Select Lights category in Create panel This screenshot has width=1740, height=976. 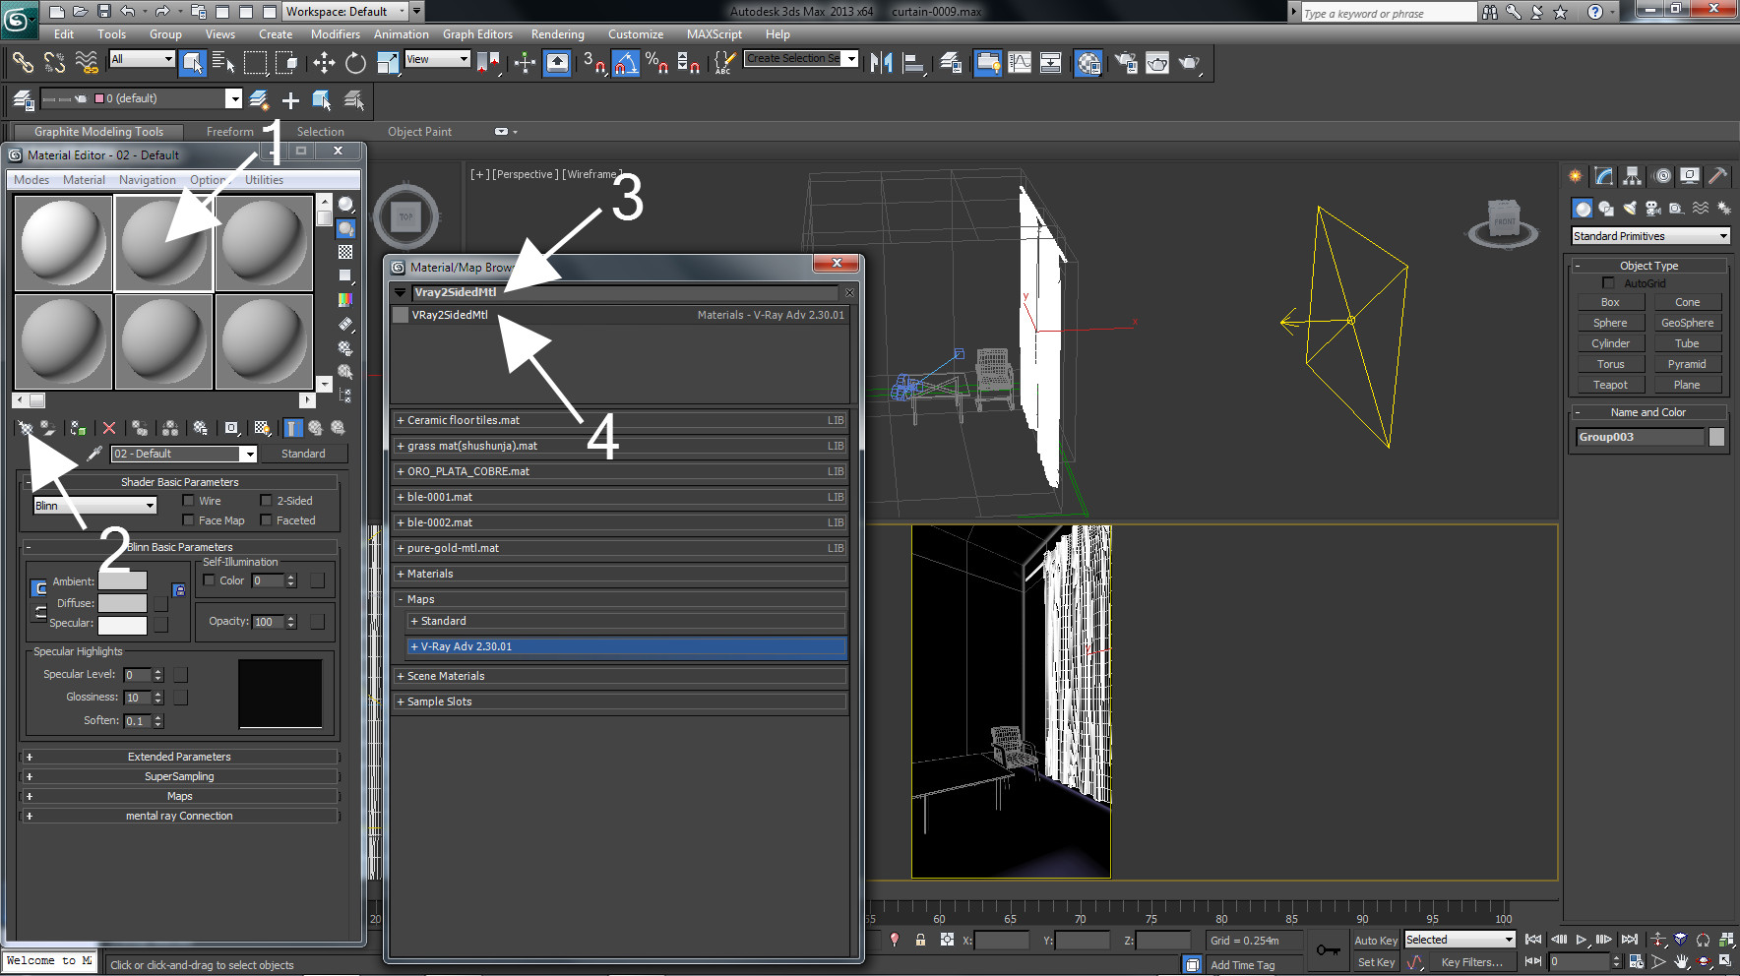pyautogui.click(x=1630, y=209)
